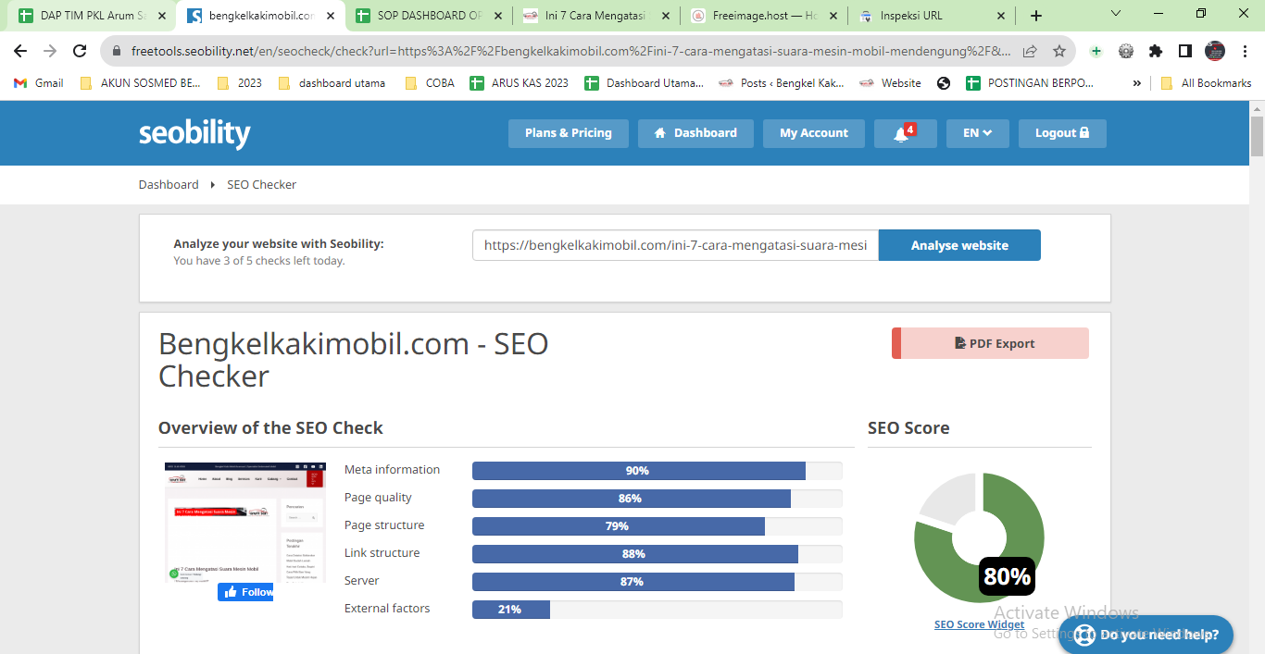Click the globe bookmark icon
Image resolution: width=1265 pixels, height=654 pixels.
944,82
